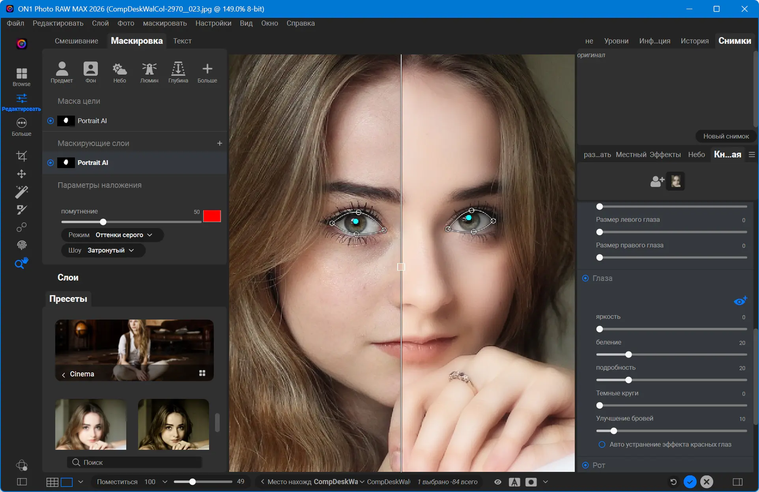This screenshot has width=759, height=492.
Task: Toggle the Глаза section on/off
Action: [585, 278]
